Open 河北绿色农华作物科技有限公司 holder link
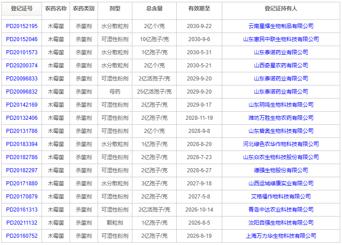 coord(281,144)
